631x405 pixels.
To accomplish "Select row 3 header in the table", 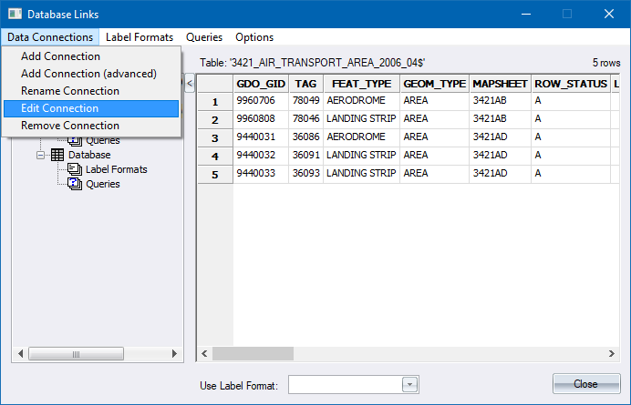I will pyautogui.click(x=215, y=137).
